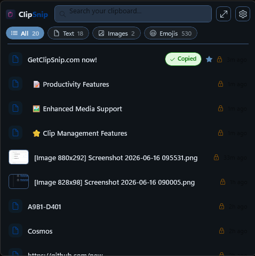The image size is (255, 256).
Task: Click document icon of Enhanced Media Support row
Action: pyautogui.click(x=15, y=108)
